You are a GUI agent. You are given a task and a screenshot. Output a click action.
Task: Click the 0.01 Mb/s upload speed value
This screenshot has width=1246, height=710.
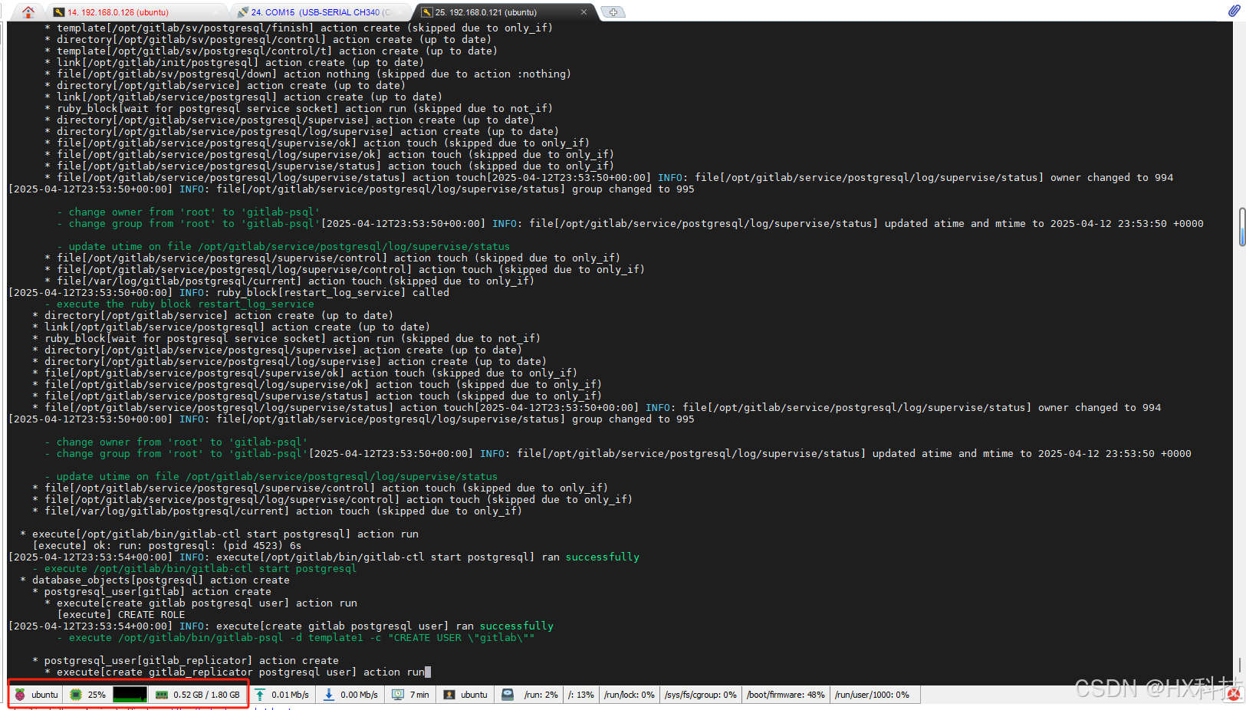click(x=290, y=695)
